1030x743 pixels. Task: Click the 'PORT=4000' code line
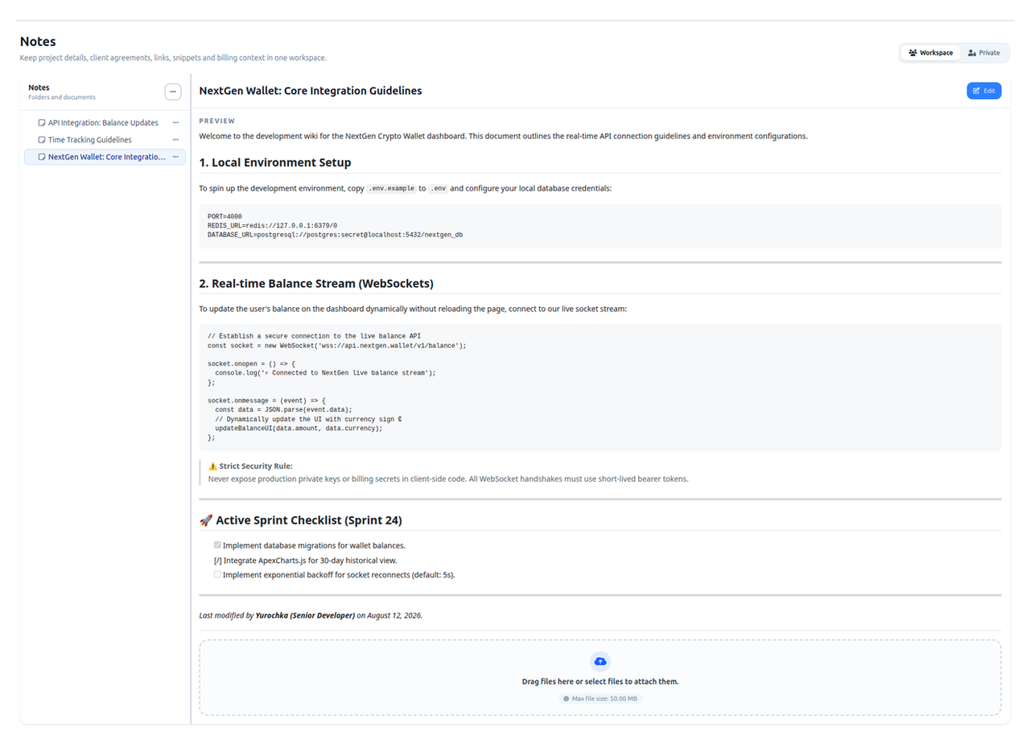(x=225, y=216)
